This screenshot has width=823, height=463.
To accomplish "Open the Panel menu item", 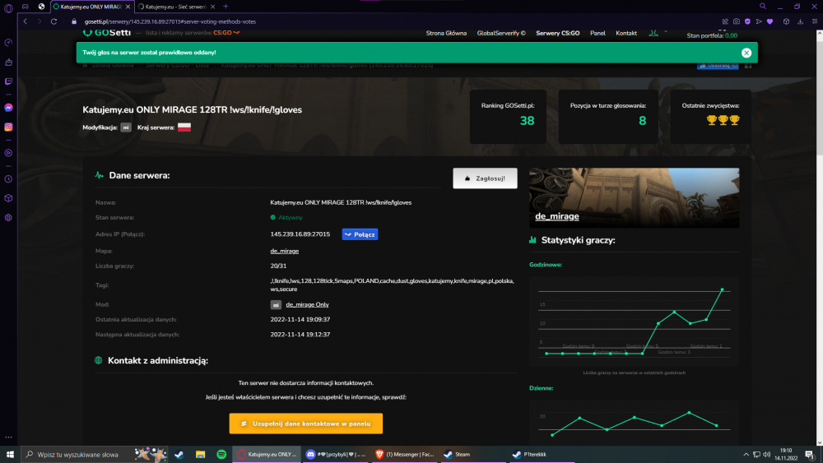I will pyautogui.click(x=597, y=33).
